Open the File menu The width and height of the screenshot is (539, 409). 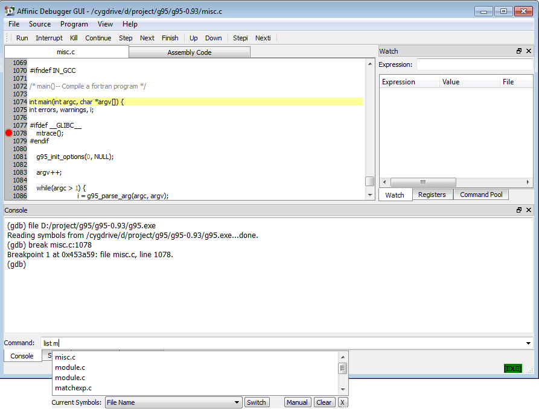pos(14,24)
